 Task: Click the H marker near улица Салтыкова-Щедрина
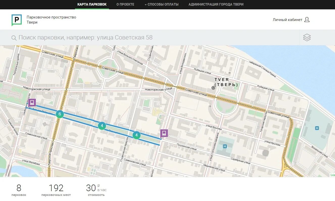click(x=225, y=146)
